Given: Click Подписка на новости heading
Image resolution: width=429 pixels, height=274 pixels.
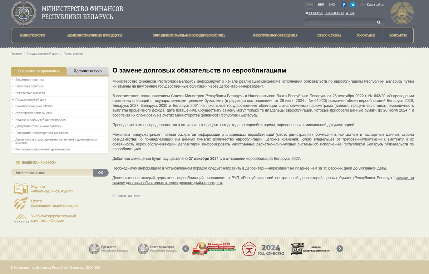Looking at the screenshot, I should [39, 162].
